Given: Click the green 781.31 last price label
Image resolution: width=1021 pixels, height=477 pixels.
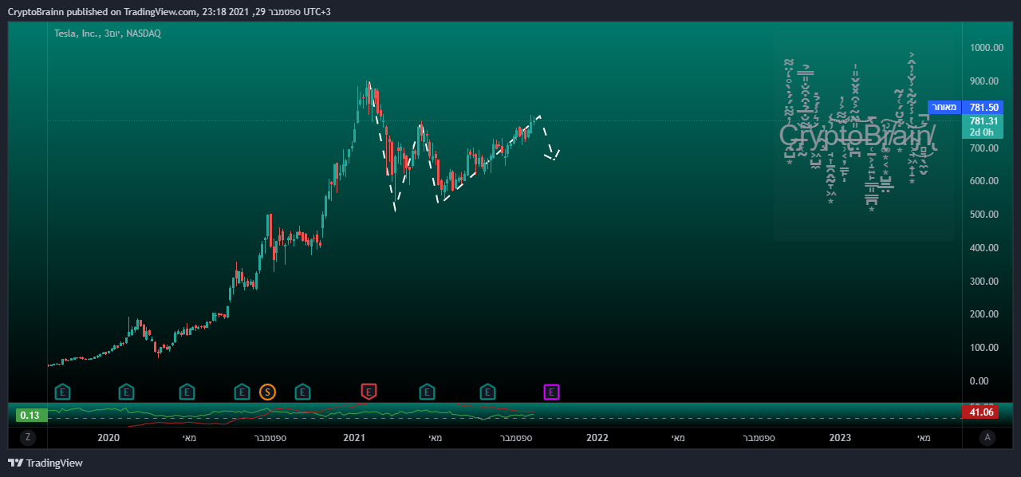Looking at the screenshot, I should (984, 121).
